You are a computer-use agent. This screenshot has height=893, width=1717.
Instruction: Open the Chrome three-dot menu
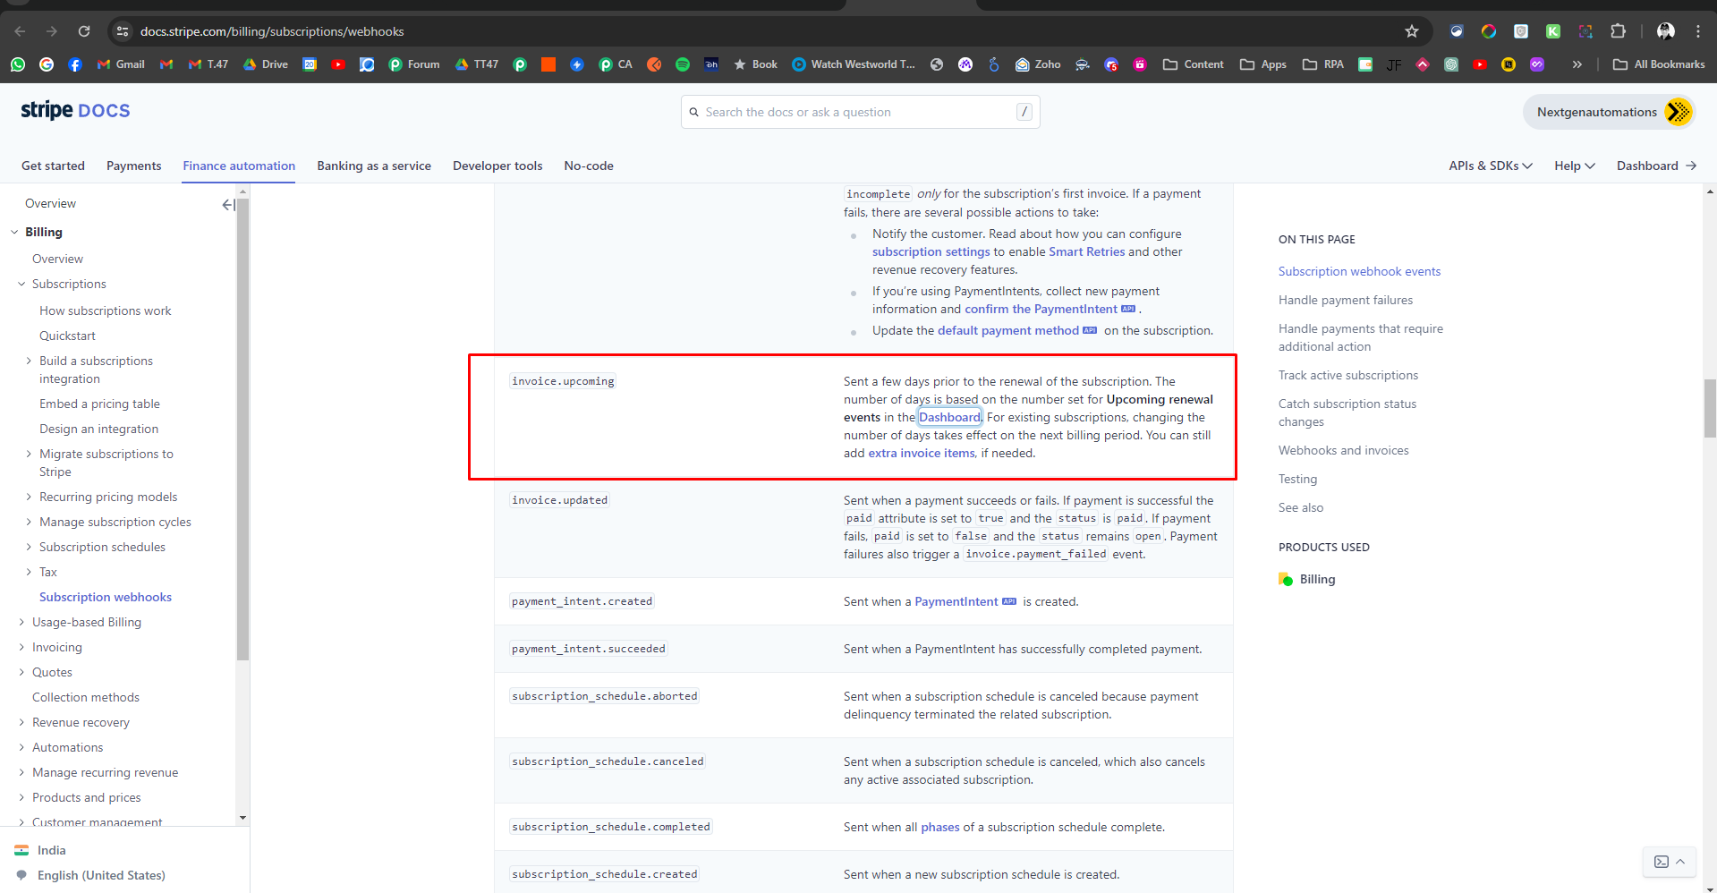coord(1698,31)
